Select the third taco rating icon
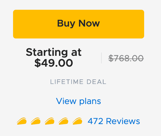Screen dimensions: 161x136 49,121
